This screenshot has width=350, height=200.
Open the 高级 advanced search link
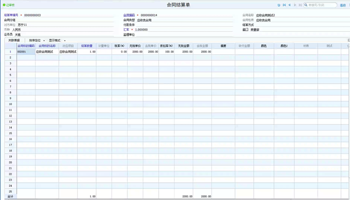[343, 5]
